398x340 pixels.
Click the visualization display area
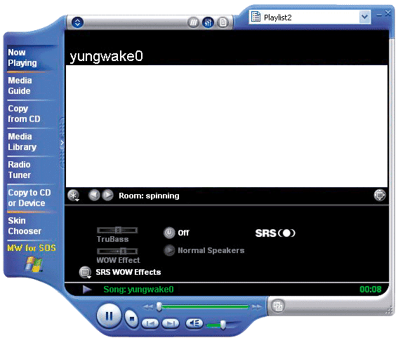pyautogui.click(x=227, y=126)
